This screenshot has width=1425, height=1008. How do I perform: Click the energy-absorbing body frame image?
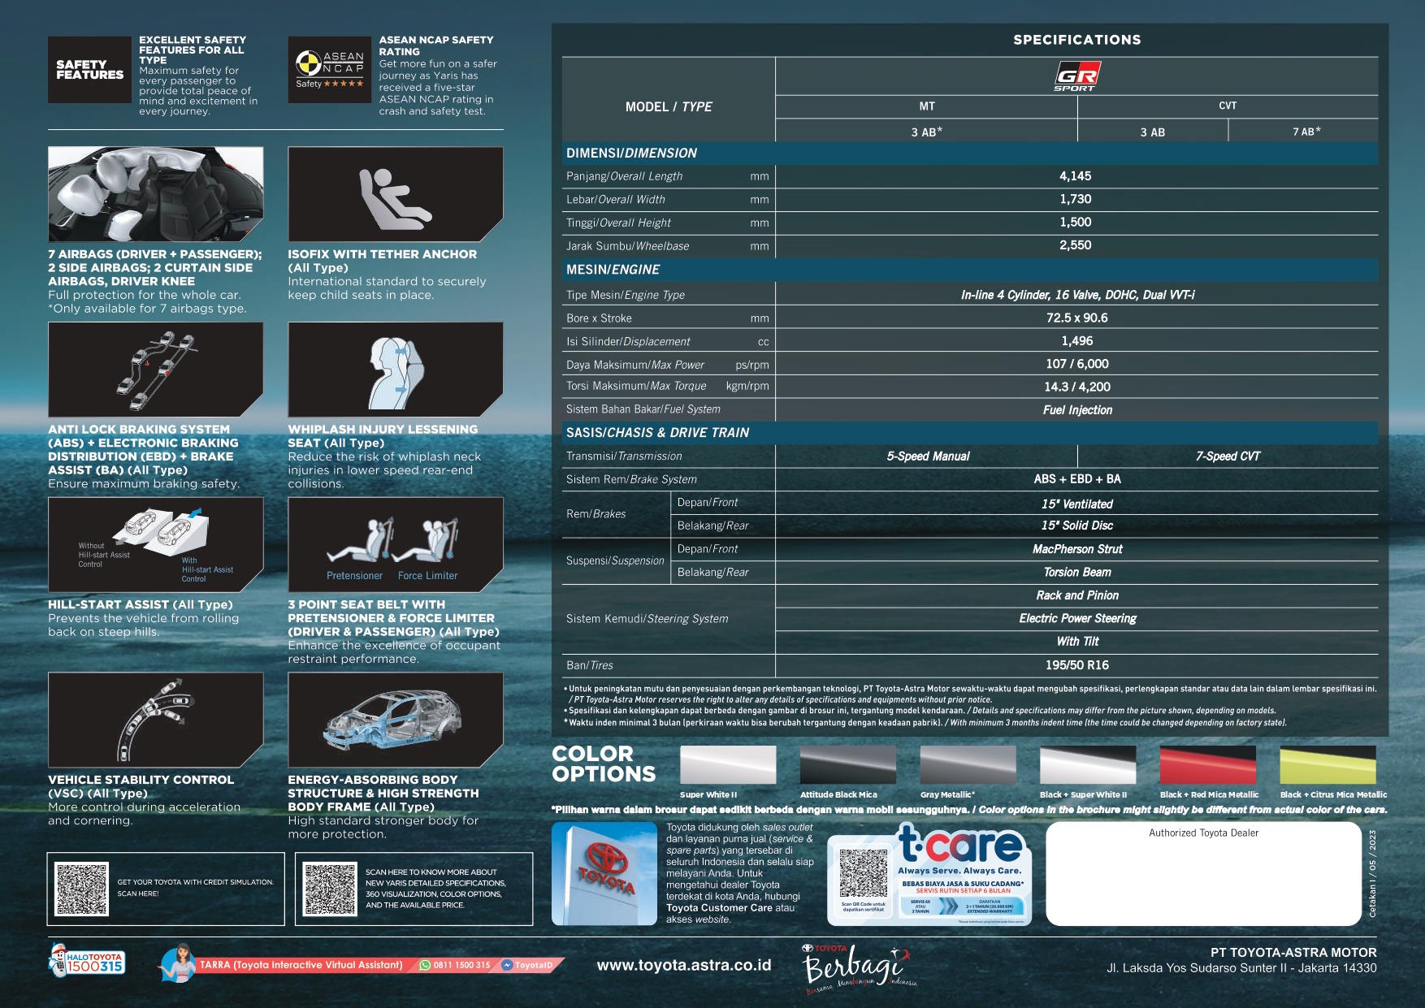396,720
